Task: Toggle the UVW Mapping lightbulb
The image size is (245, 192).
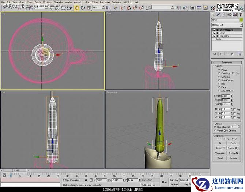Action: pyautogui.click(x=214, y=30)
